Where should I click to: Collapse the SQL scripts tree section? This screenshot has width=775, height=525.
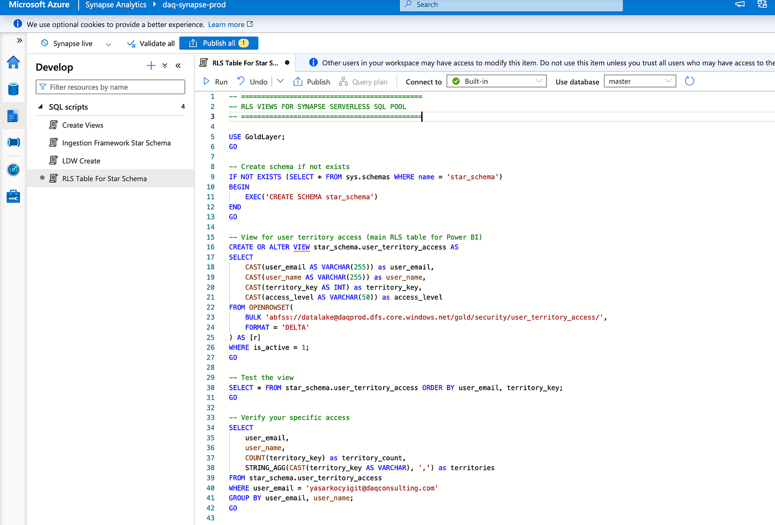tap(40, 106)
